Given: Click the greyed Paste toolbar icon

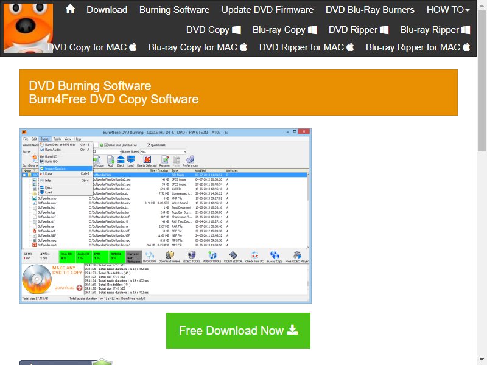Looking at the screenshot, I should point(177,161).
